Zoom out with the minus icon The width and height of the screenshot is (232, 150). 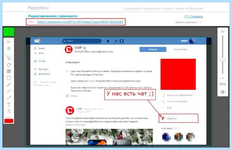[x=223, y=78]
